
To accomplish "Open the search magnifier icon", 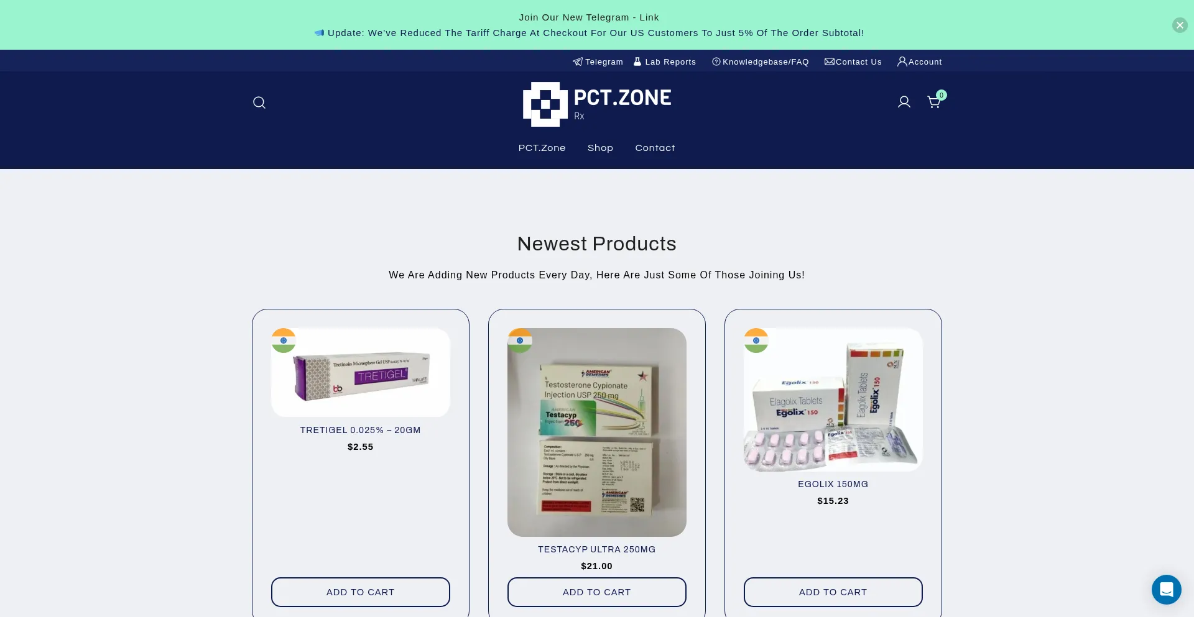I will click(x=259, y=103).
